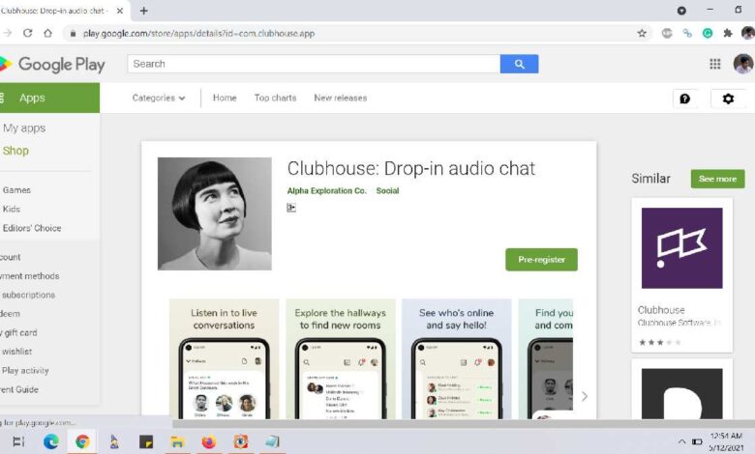Screen dimensions: 755x454
Task: Open the Extensions puzzle-piece menu
Action: point(728,33)
